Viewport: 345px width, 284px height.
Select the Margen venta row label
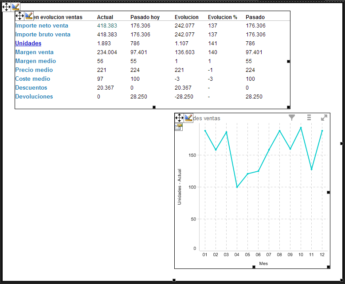[x=34, y=52]
